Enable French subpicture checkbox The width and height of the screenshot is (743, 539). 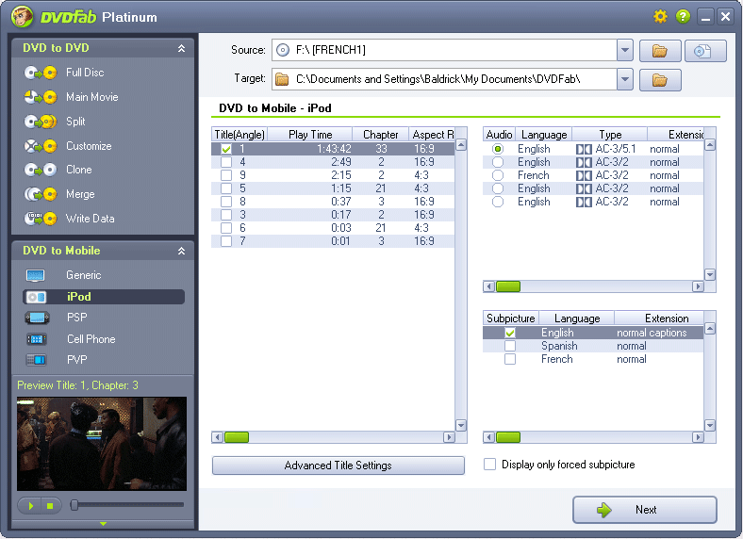coord(510,360)
